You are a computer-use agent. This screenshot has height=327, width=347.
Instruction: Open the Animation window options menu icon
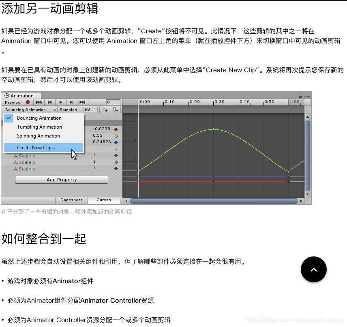coord(307,97)
